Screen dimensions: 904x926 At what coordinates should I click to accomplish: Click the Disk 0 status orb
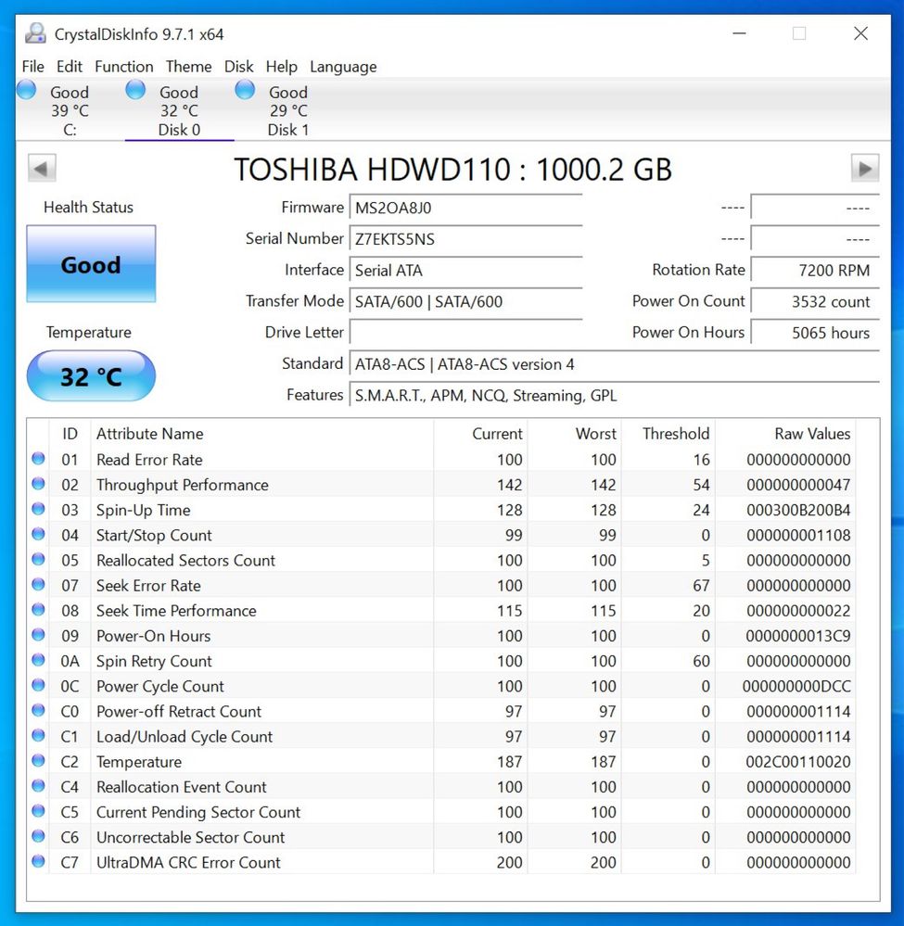[x=136, y=90]
